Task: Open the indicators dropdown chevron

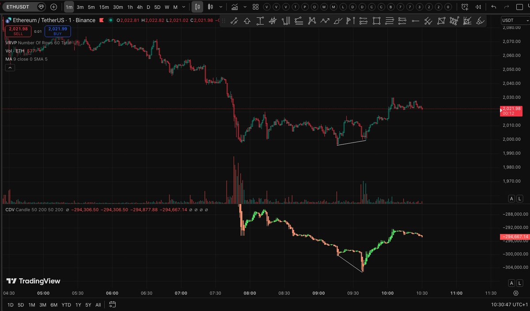Action: point(245,7)
